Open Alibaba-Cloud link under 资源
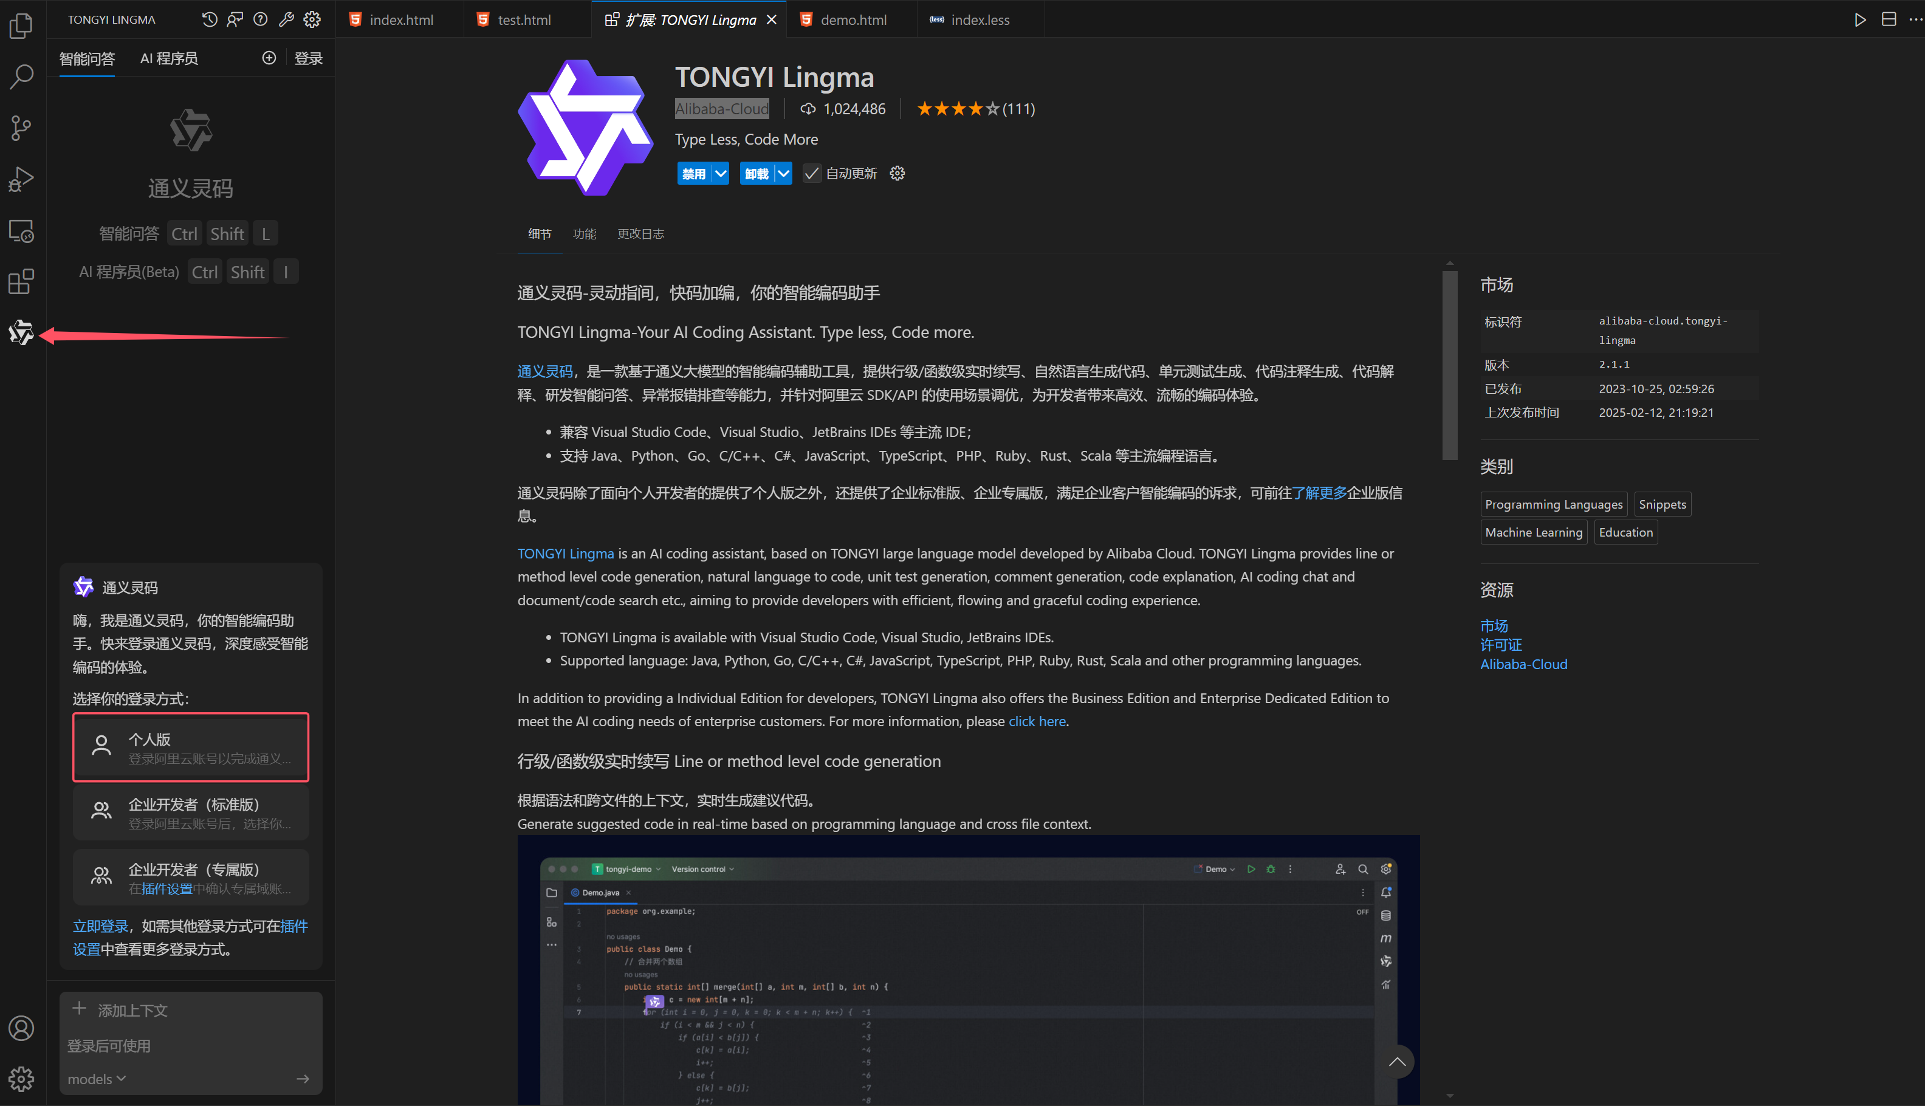Image resolution: width=1925 pixels, height=1106 pixels. pos(1523,664)
